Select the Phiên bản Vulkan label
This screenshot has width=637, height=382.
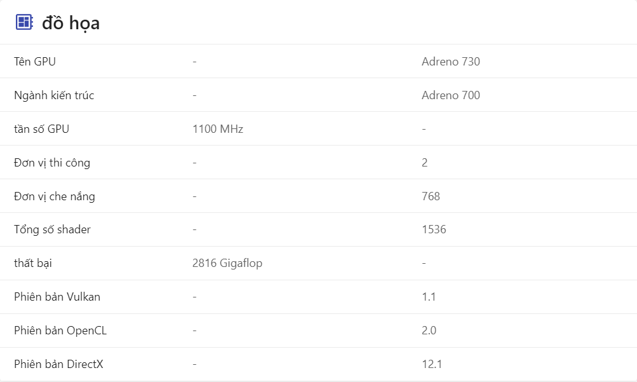click(x=57, y=297)
